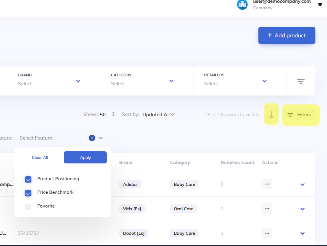
Task: Click the funnel icon beside Retailers
Action: (x=301, y=81)
